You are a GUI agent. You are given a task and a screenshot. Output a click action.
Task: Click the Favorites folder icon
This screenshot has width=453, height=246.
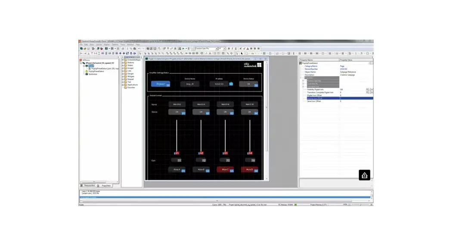click(125, 87)
